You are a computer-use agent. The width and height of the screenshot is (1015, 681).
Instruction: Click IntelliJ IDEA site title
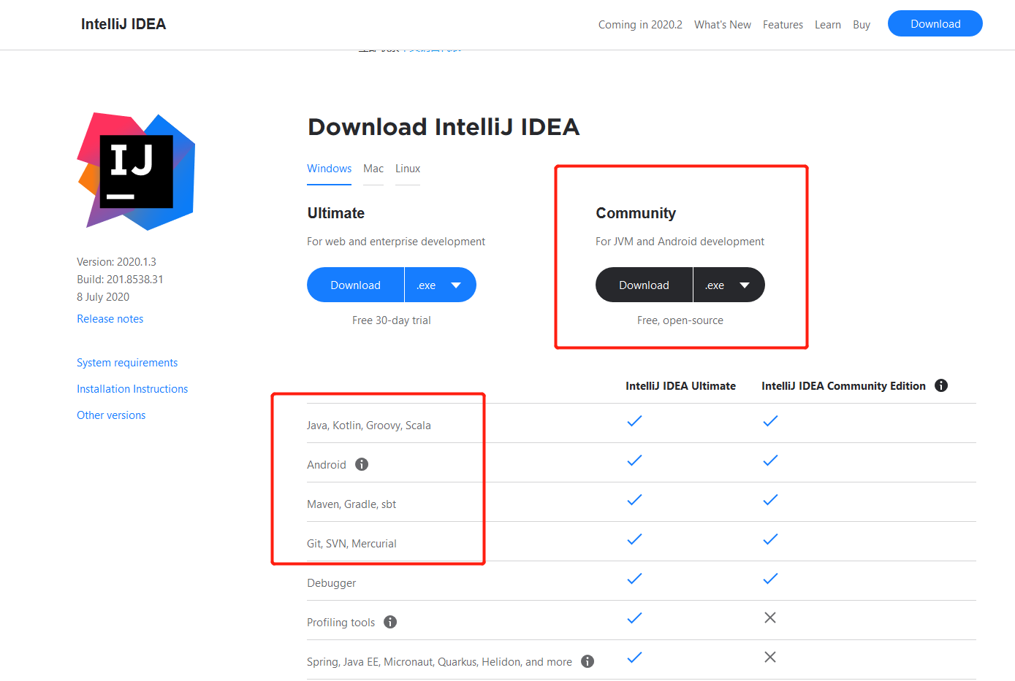pos(123,24)
